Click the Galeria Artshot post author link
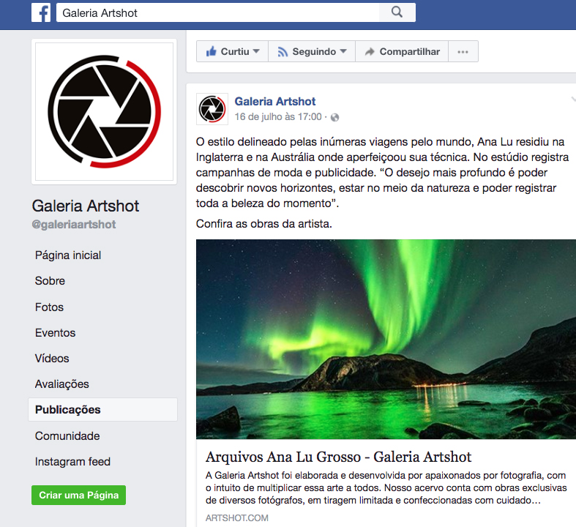Screen dimensions: 576x527 click(274, 101)
